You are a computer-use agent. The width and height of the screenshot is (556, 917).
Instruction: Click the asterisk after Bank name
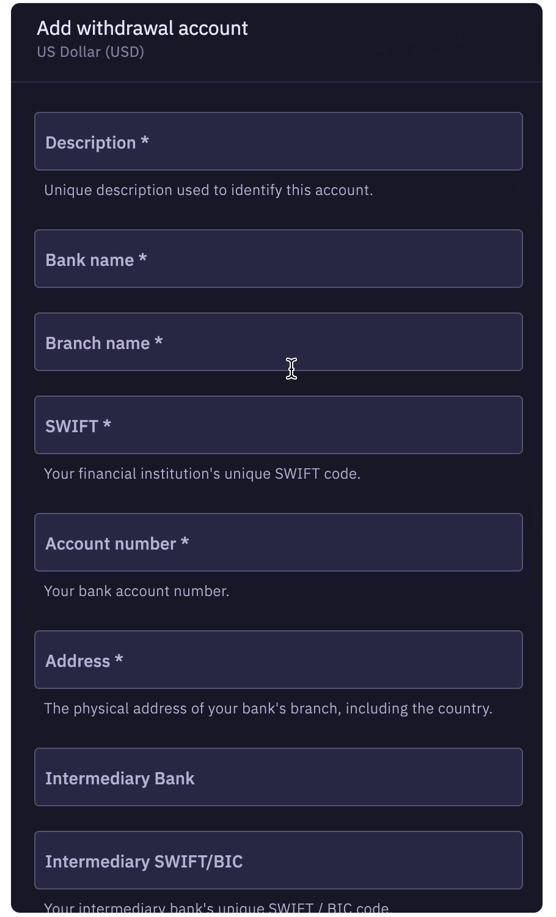pos(142,258)
